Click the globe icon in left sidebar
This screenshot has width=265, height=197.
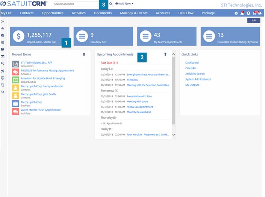(x=3, y=35)
